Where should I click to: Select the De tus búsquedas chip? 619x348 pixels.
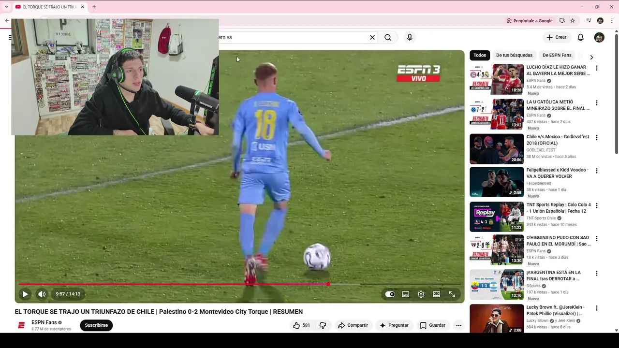(514, 55)
